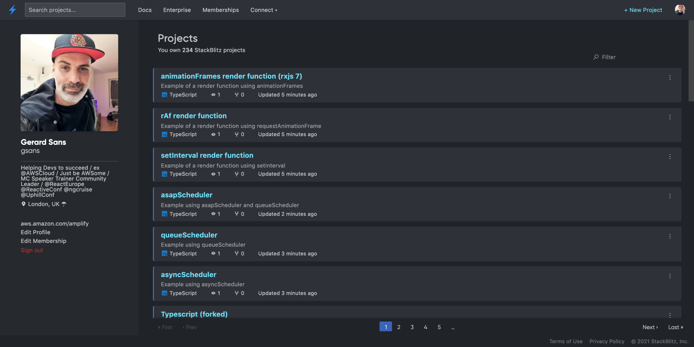Click the page scrollbar on the right
This screenshot has height=347, width=694.
(x=691, y=61)
